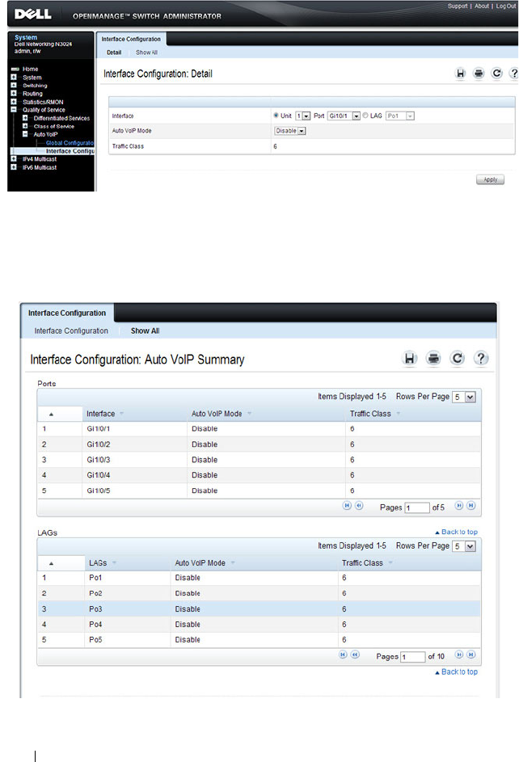Select the Unit radio button
Screen dimensions: 519x762
pyautogui.click(x=276, y=116)
